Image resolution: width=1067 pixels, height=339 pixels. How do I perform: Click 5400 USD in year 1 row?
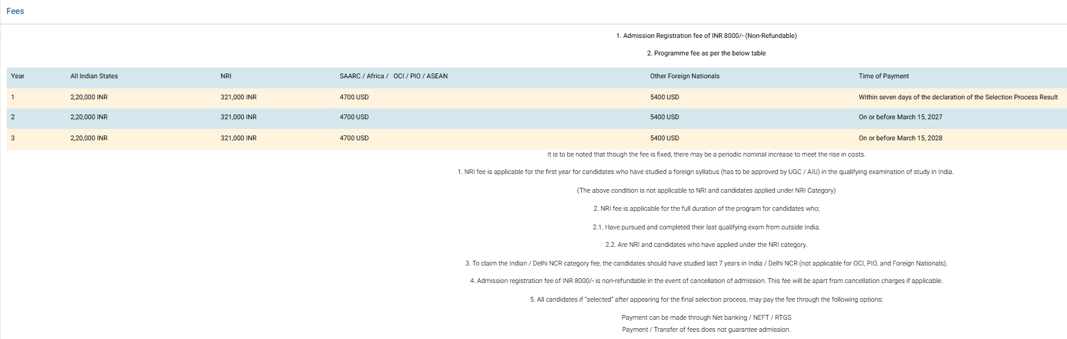(664, 97)
